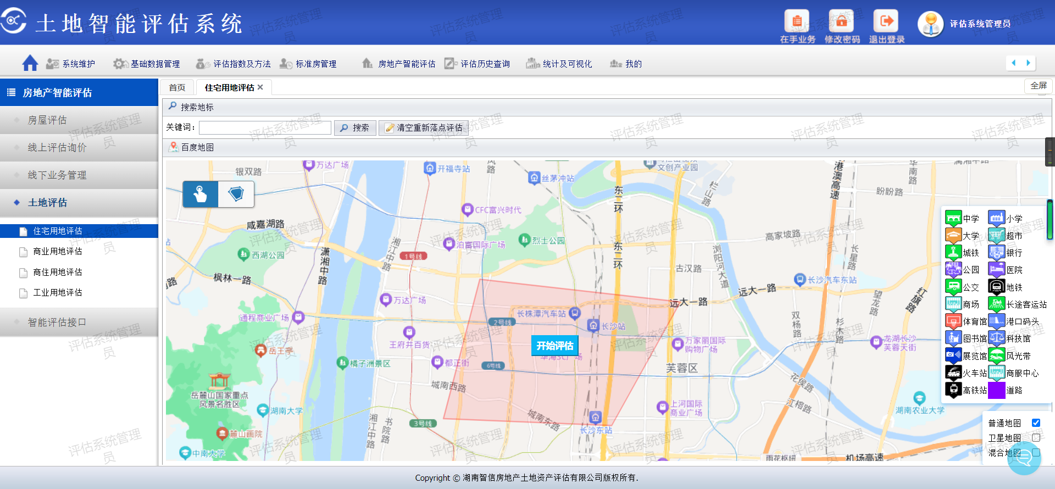Viewport: 1055px width, 489px height.
Task: Click the 超市 legend icon
Action: tap(997, 235)
